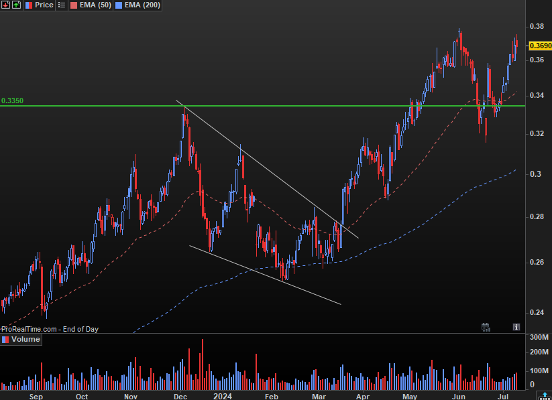
Task: Click the EMA (50) red color swatch
Action: (x=74, y=5)
